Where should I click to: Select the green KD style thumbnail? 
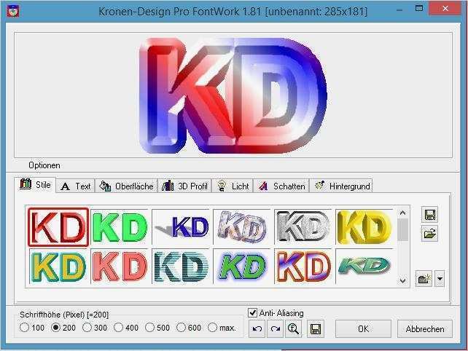tap(120, 227)
